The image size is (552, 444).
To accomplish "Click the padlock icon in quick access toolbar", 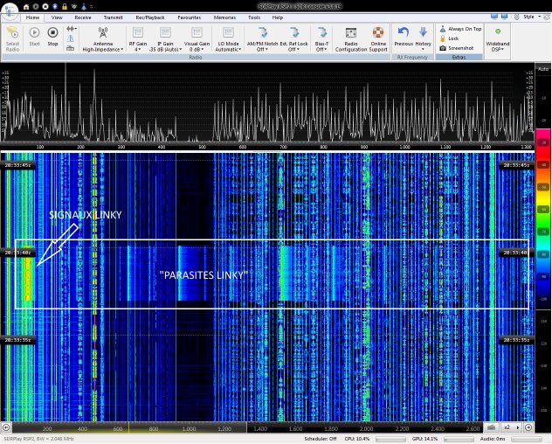I will click(65, 6).
